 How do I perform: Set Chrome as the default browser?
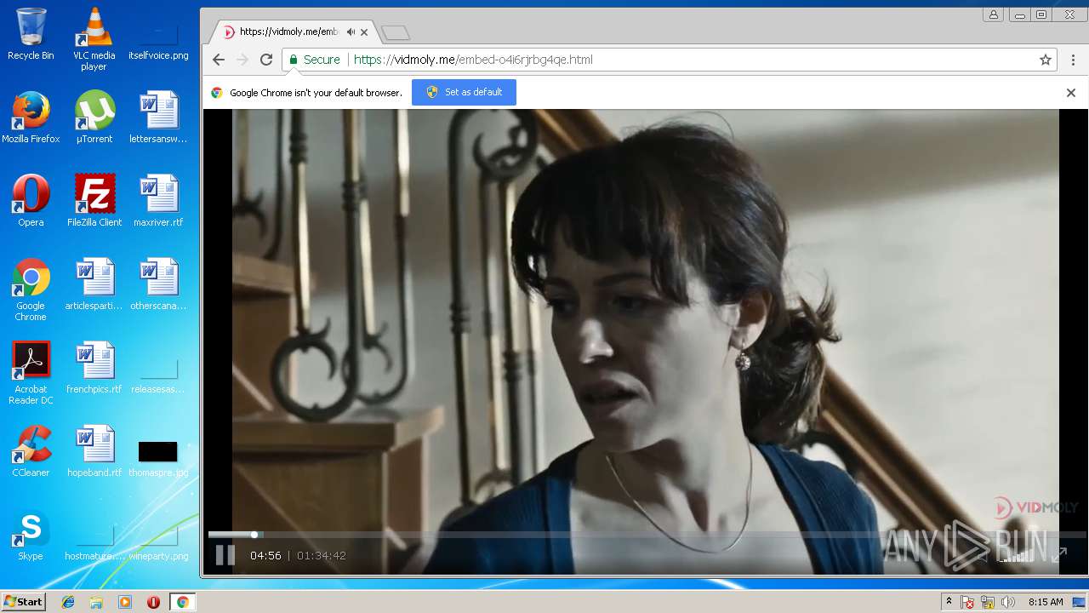(x=464, y=92)
